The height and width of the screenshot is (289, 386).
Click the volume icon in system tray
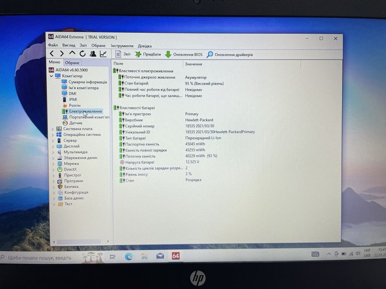pos(358,253)
